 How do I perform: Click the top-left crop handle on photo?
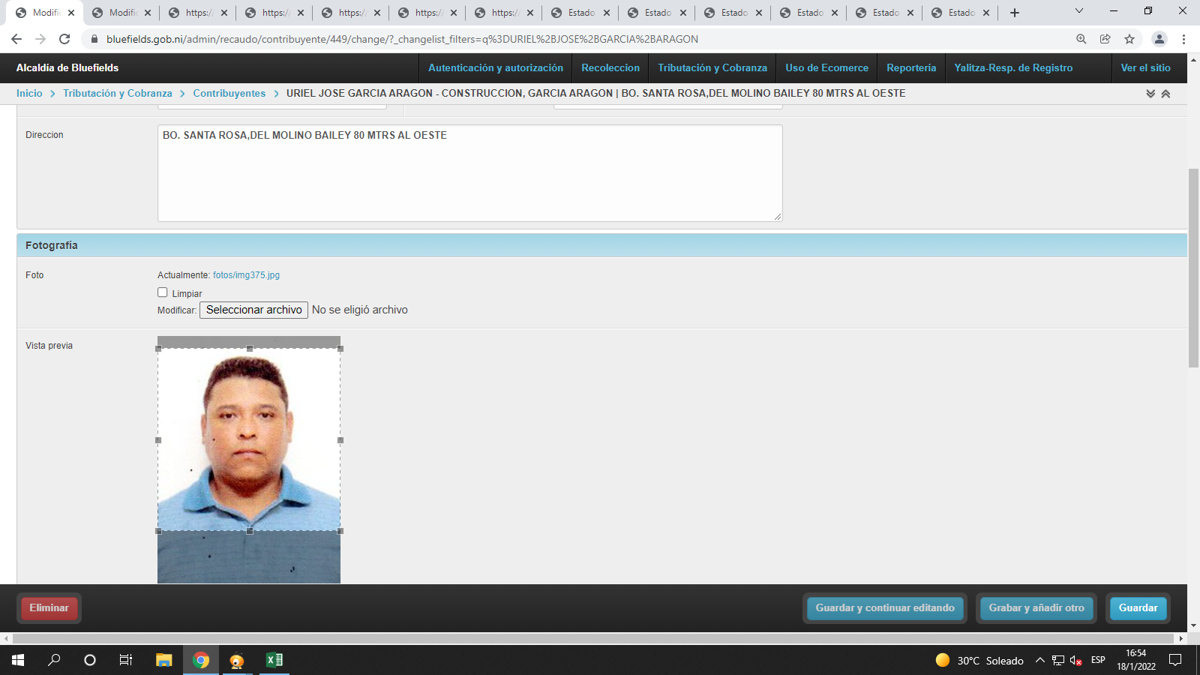click(x=158, y=349)
